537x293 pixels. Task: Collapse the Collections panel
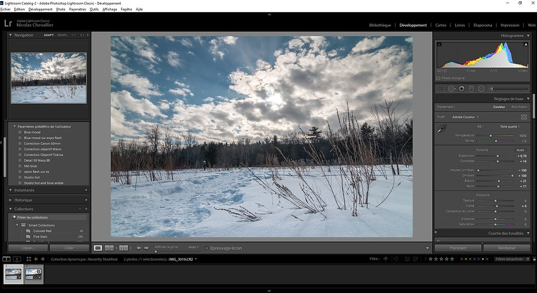click(x=10, y=209)
